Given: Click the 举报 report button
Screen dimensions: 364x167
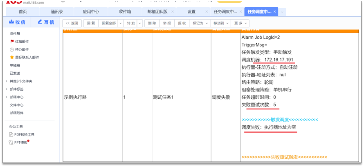Looking at the screenshot, I should [x=167, y=23].
